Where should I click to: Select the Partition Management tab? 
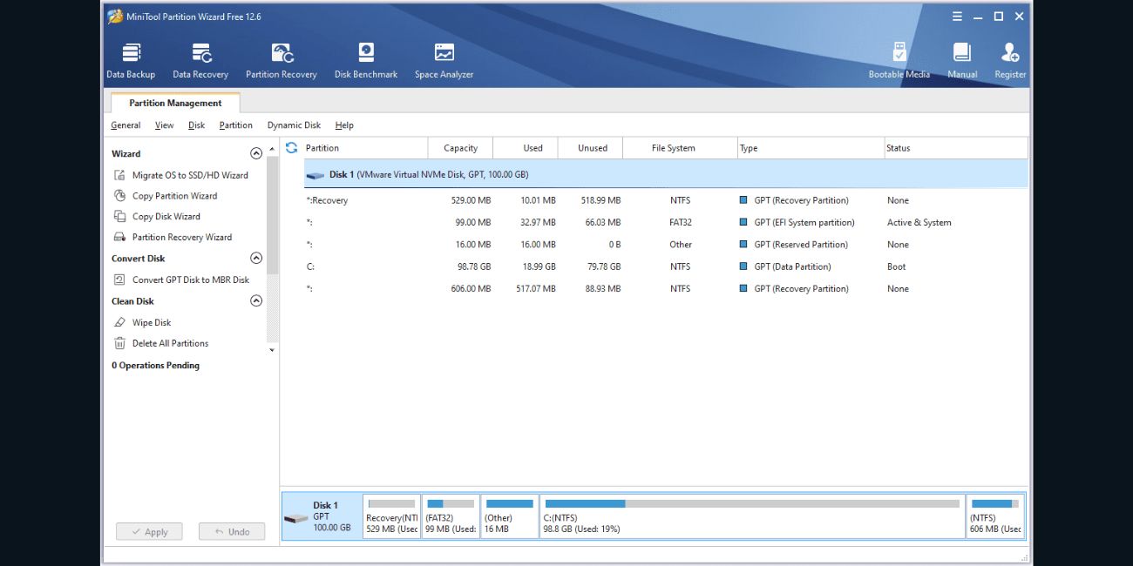[173, 103]
